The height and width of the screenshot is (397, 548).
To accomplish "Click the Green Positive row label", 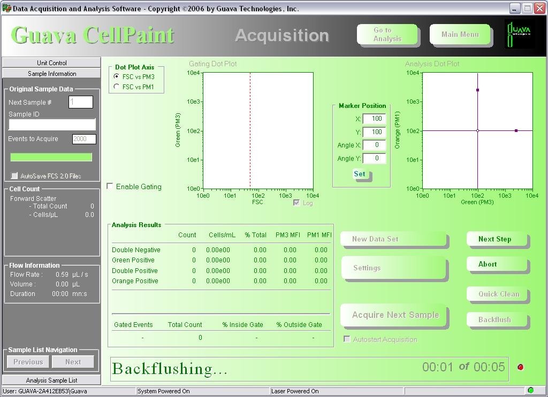I will coord(133,260).
